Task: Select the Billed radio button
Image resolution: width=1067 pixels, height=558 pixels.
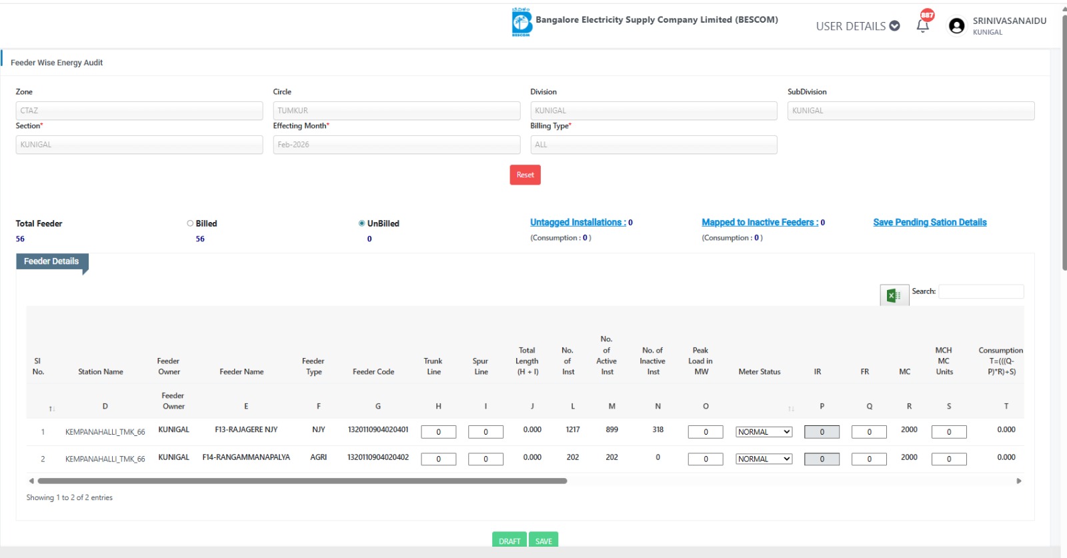Action: click(x=190, y=223)
